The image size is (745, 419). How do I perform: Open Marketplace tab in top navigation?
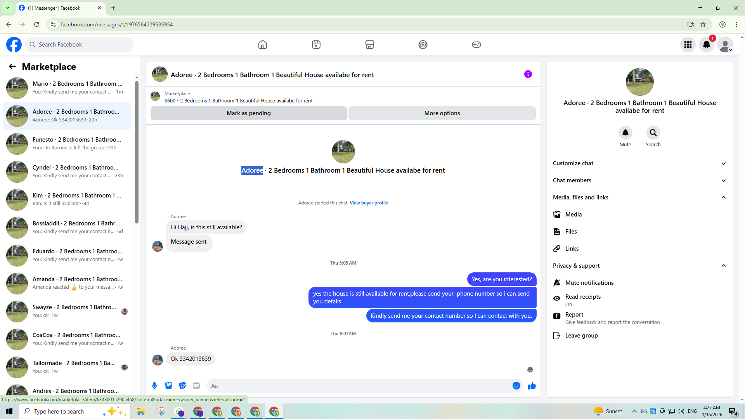point(369,45)
